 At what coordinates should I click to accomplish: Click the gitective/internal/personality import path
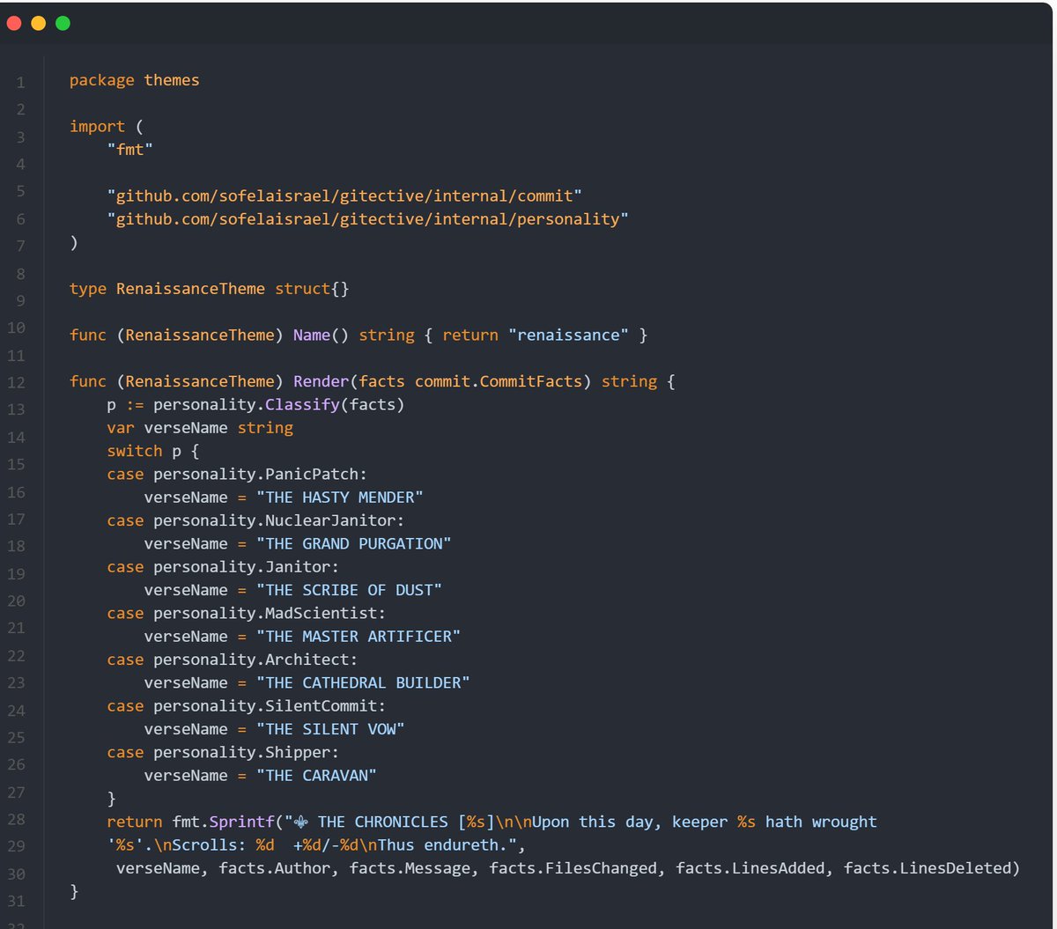368,218
